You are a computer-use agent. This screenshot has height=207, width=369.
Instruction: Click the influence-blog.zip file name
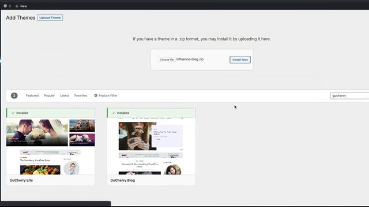[190, 59]
